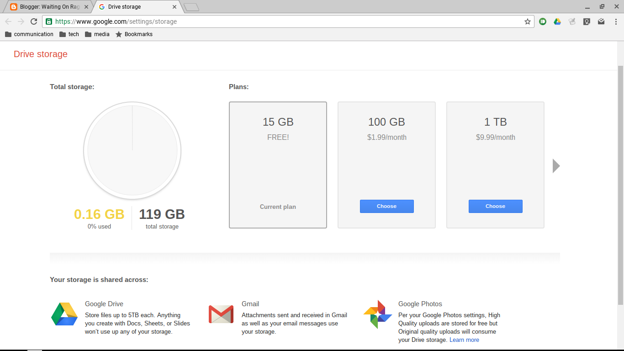
Task: Open the media bookmarks folder
Action: coord(97,34)
